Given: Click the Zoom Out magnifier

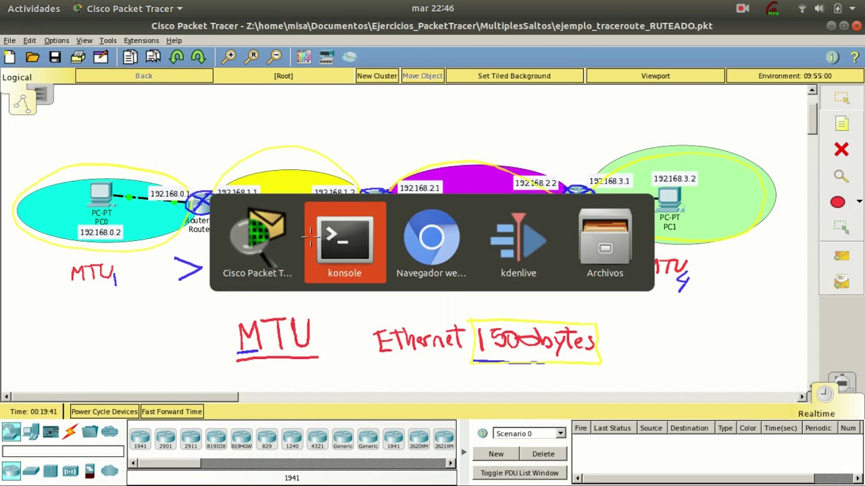Looking at the screenshot, I should (274, 57).
